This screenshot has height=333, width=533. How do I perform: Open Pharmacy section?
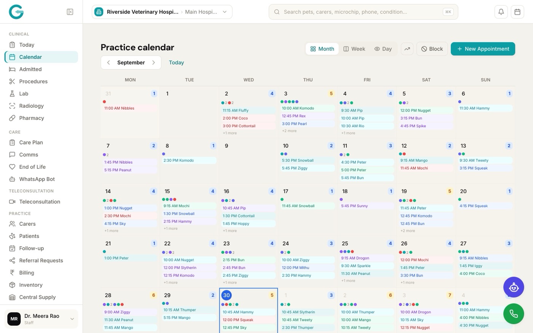pos(41,118)
